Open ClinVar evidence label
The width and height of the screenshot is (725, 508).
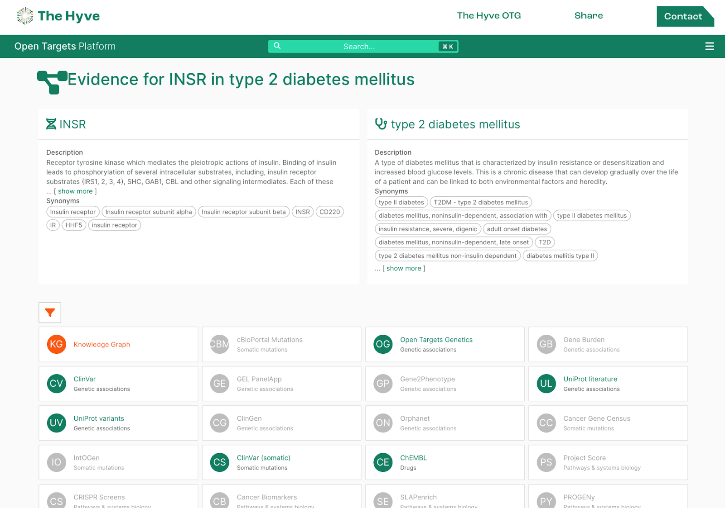[x=85, y=379]
